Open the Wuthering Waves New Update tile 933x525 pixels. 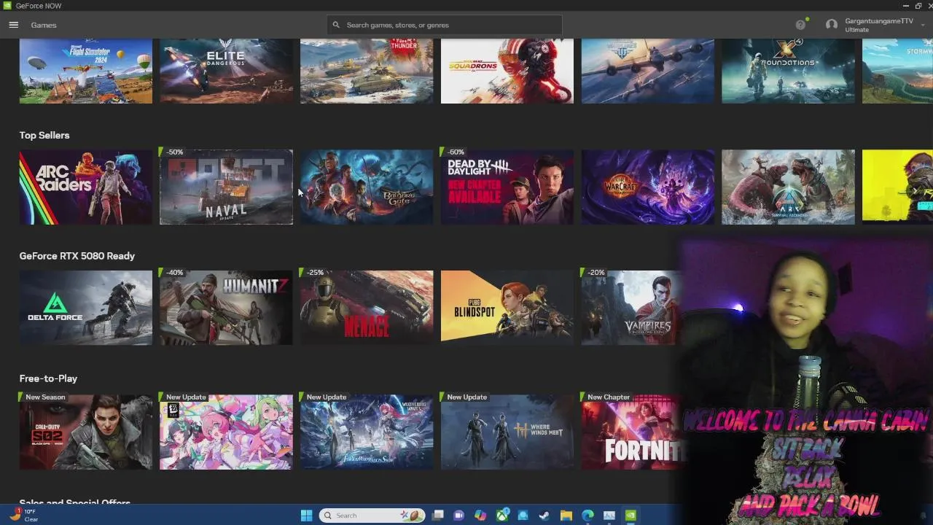tap(367, 432)
